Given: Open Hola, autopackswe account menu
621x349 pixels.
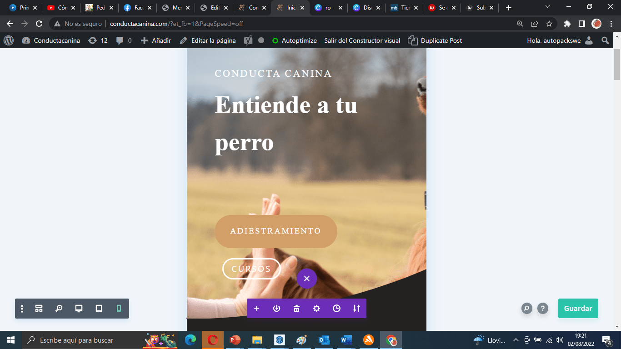Looking at the screenshot, I should (560, 40).
